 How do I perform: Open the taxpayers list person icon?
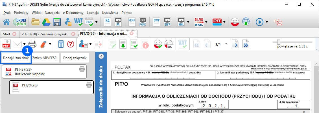click(68, 22)
